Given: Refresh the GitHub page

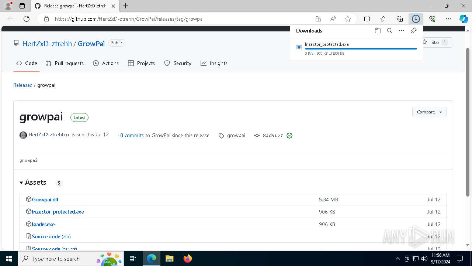Looking at the screenshot, I should [27, 19].
